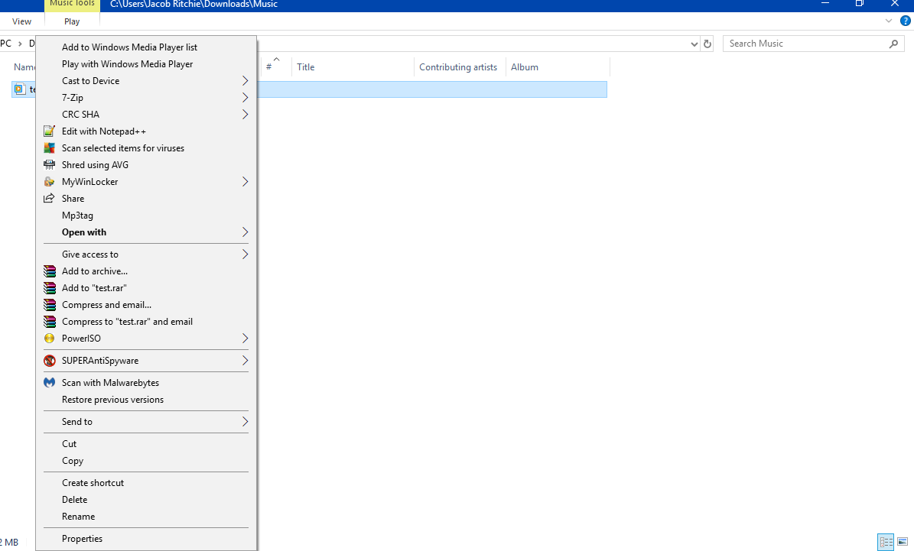The image size is (914, 551).
Task: Click the AVG virus scan icon
Action: 50,148
